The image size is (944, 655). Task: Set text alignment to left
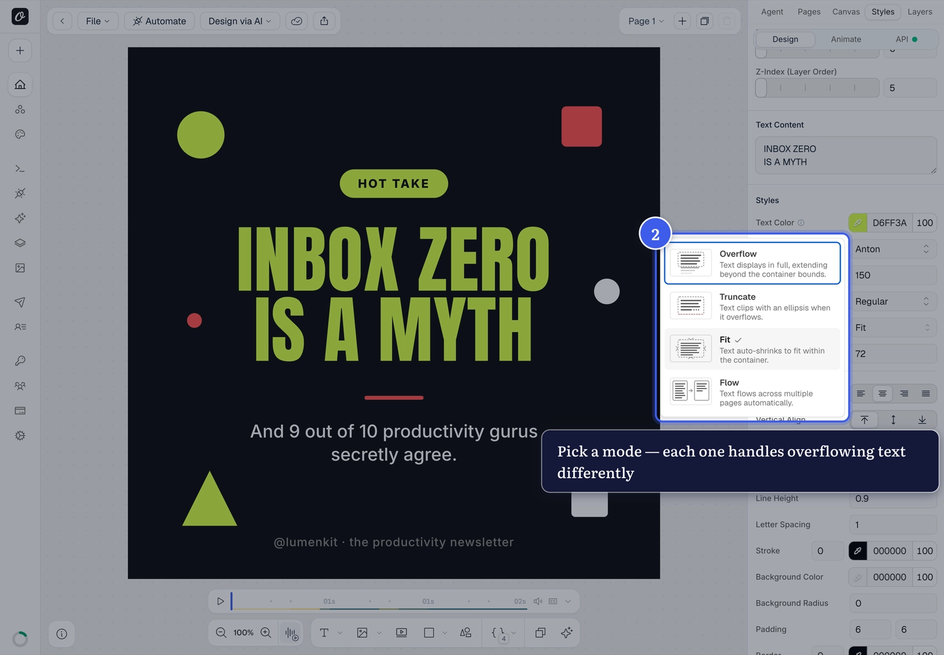(x=861, y=393)
